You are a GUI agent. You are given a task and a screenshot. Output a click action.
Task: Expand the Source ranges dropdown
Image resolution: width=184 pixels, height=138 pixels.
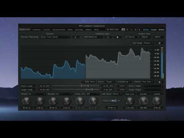145,86
